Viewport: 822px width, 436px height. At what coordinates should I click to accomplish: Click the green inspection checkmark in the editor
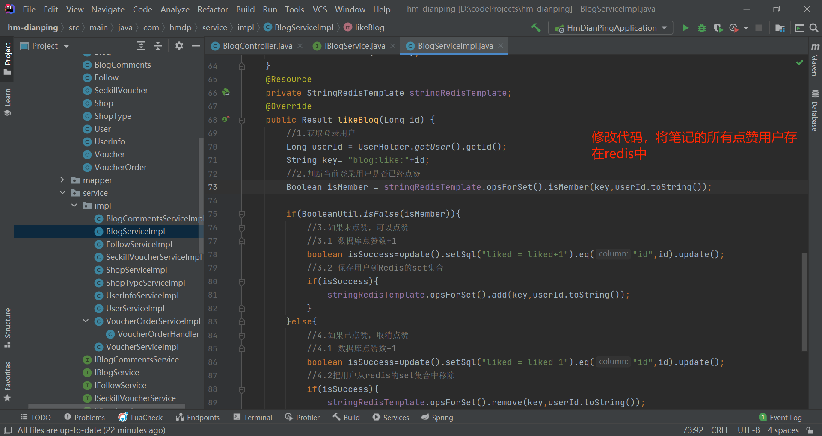coord(799,63)
